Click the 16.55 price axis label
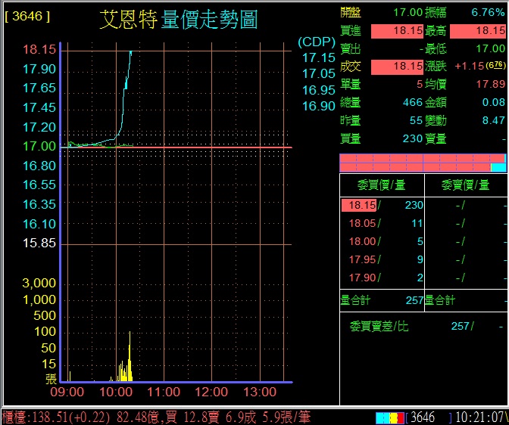This screenshot has height=425, width=509. (x=39, y=185)
